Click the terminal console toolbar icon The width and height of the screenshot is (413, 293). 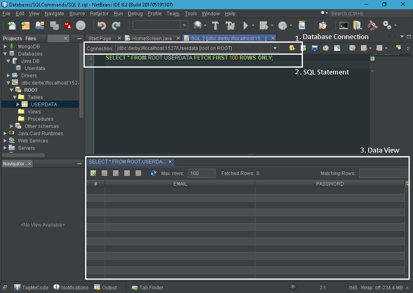pos(344,25)
